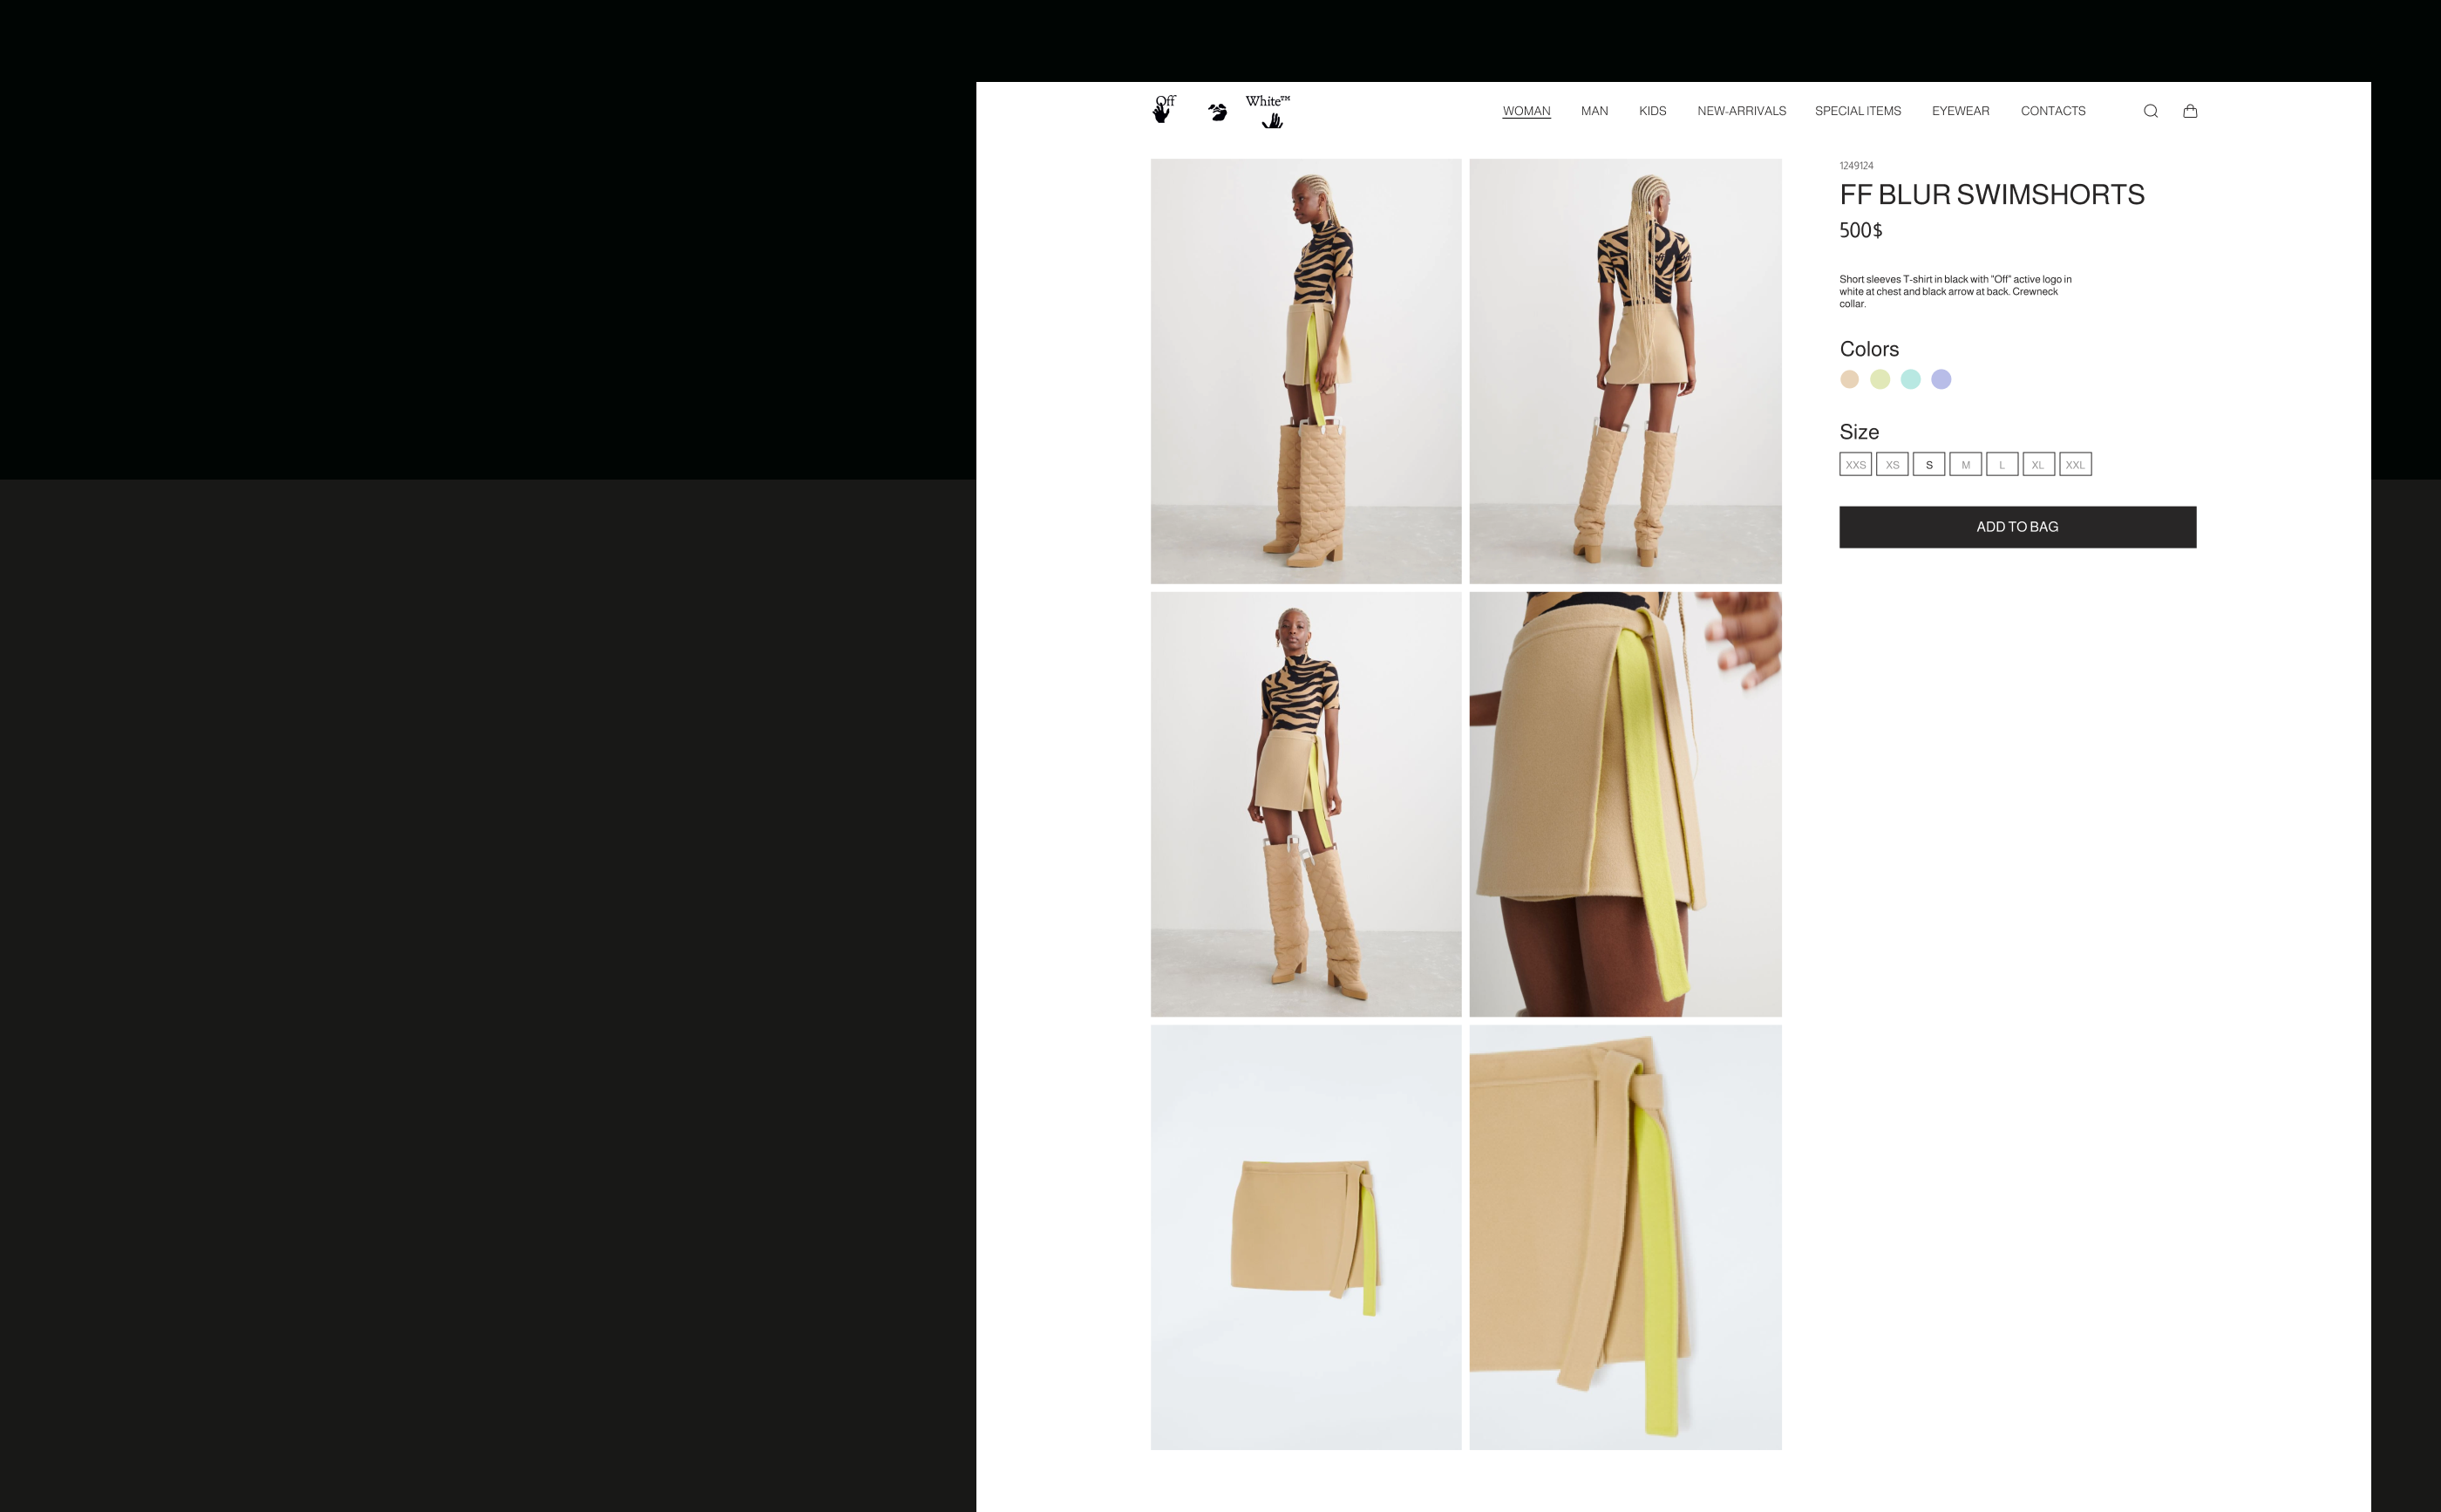Visit the CONTACTS link
The width and height of the screenshot is (2441, 1512).
(x=2052, y=111)
